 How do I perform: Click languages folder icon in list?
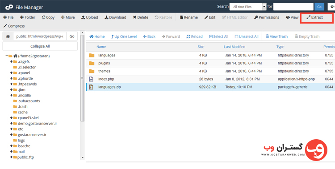[x=92, y=55]
